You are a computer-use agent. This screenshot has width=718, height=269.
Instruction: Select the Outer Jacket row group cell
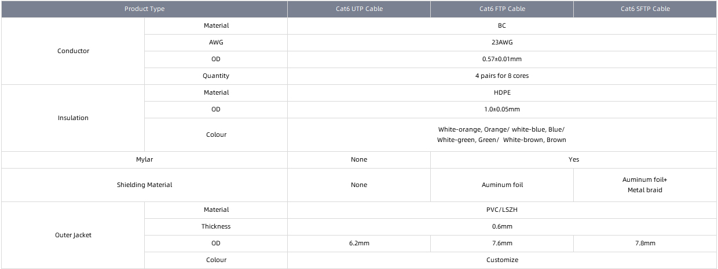pyautogui.click(x=73, y=235)
